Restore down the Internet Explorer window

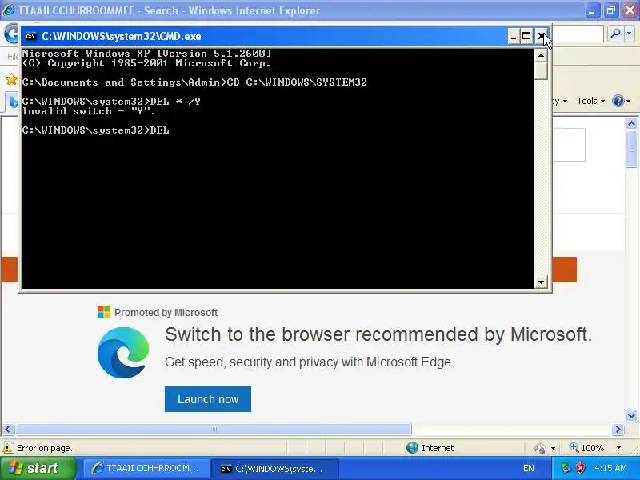point(610,10)
